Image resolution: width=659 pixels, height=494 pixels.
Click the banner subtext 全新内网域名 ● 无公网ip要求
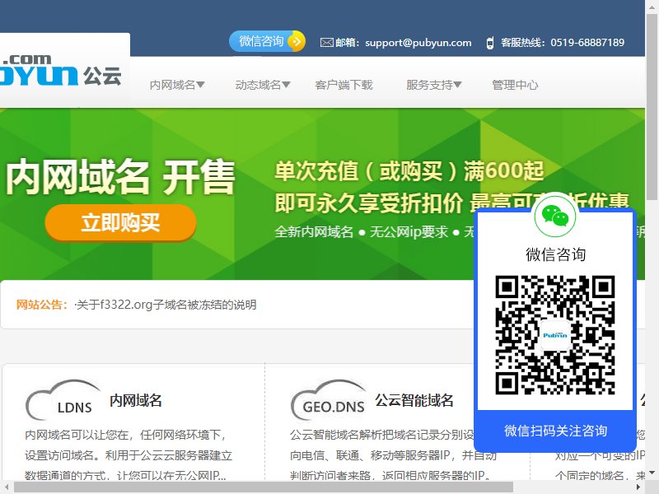pyautogui.click(x=362, y=231)
